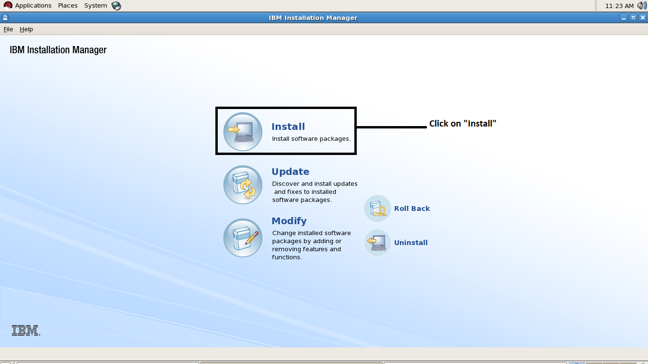Image resolution: width=648 pixels, height=364 pixels.
Task: Click the Install computer icon
Action: tap(243, 132)
